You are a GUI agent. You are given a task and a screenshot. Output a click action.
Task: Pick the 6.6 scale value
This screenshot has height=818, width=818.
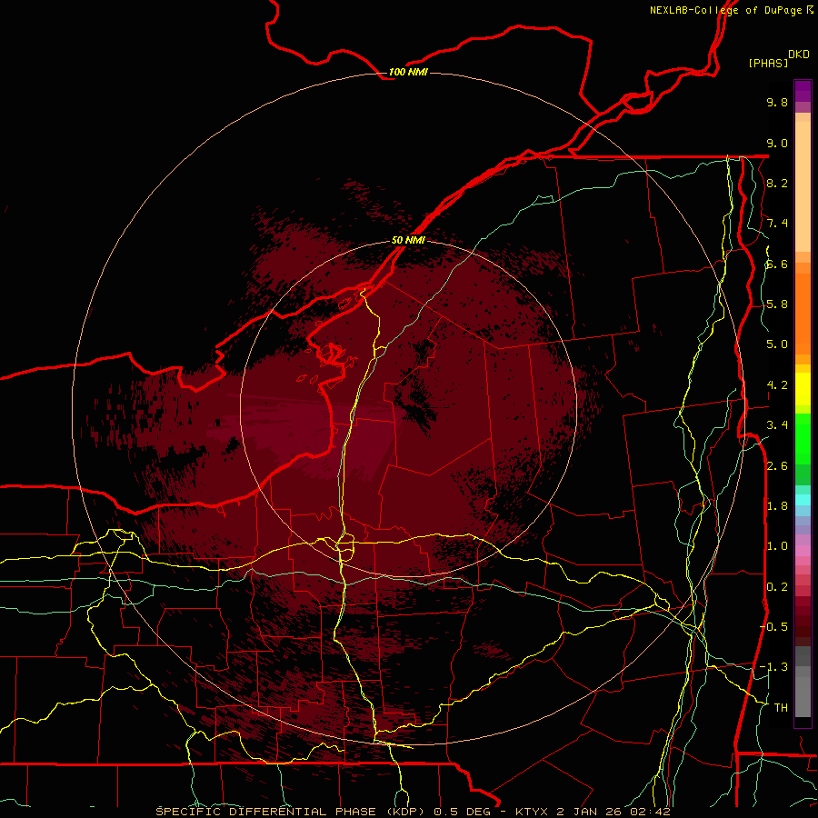pos(777,264)
